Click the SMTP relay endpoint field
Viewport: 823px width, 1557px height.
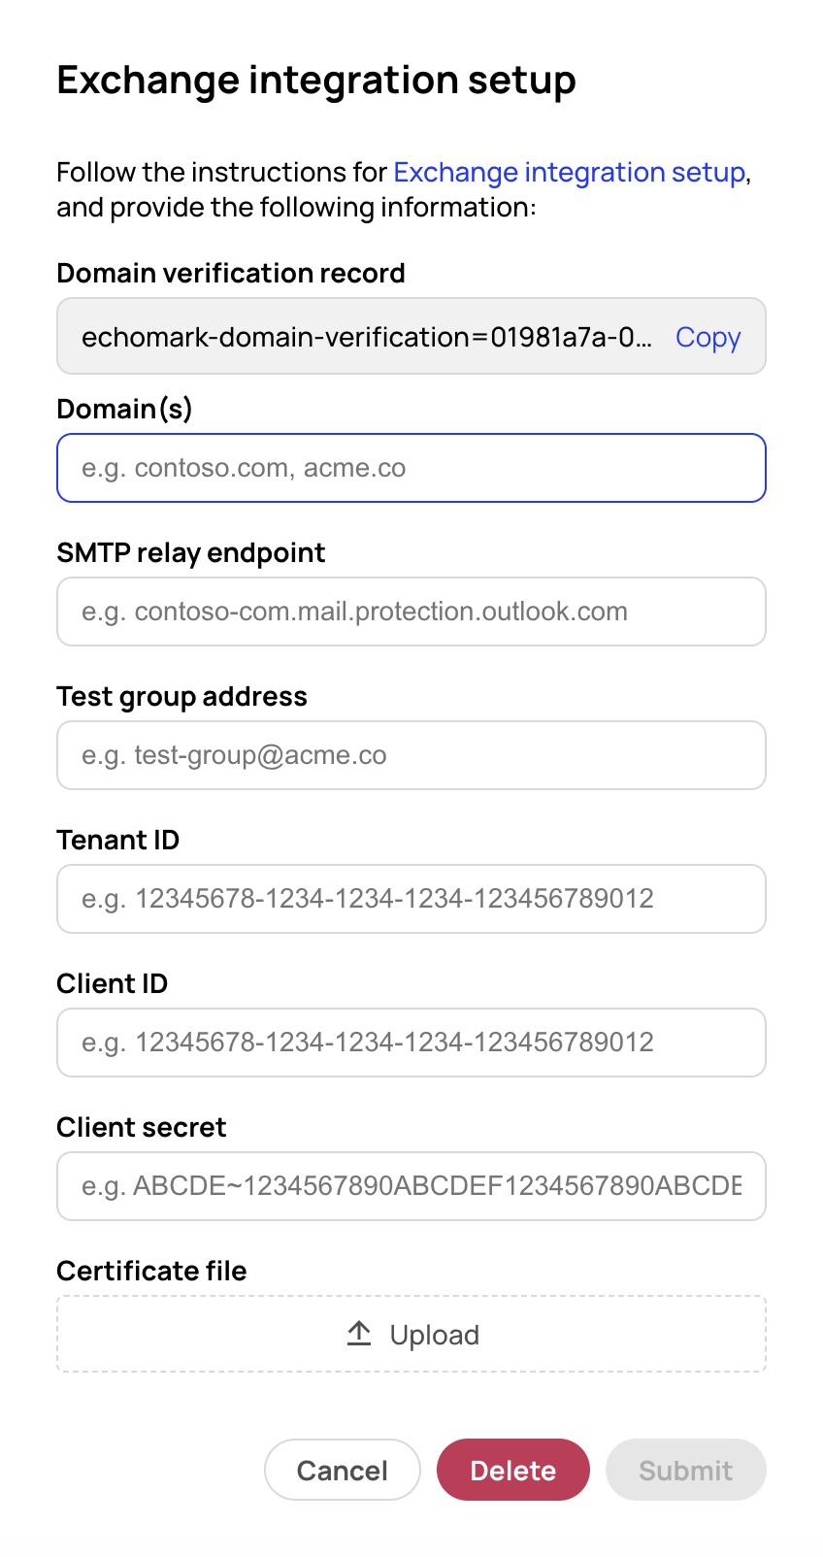click(411, 612)
